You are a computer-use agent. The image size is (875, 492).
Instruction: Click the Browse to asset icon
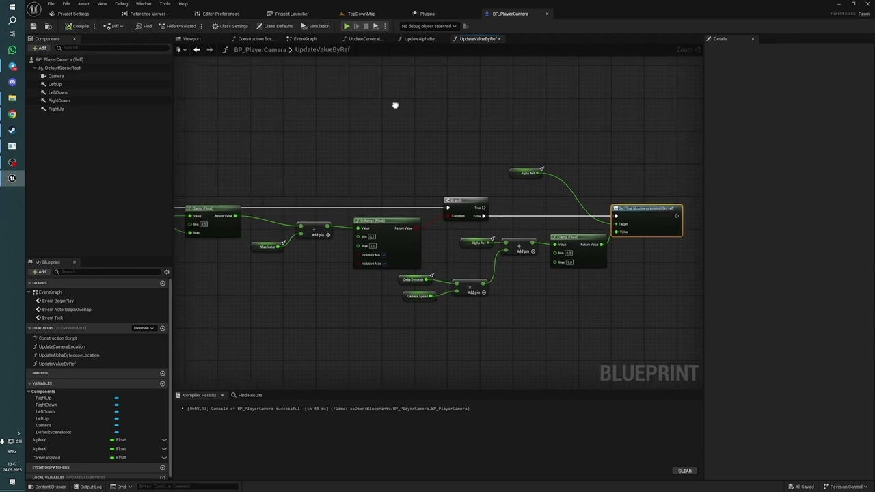point(48,26)
